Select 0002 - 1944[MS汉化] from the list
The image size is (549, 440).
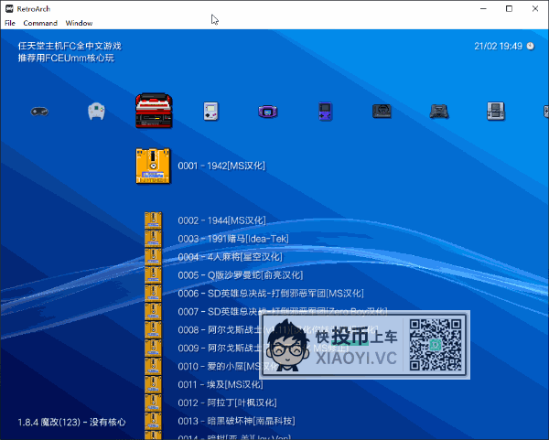click(221, 220)
